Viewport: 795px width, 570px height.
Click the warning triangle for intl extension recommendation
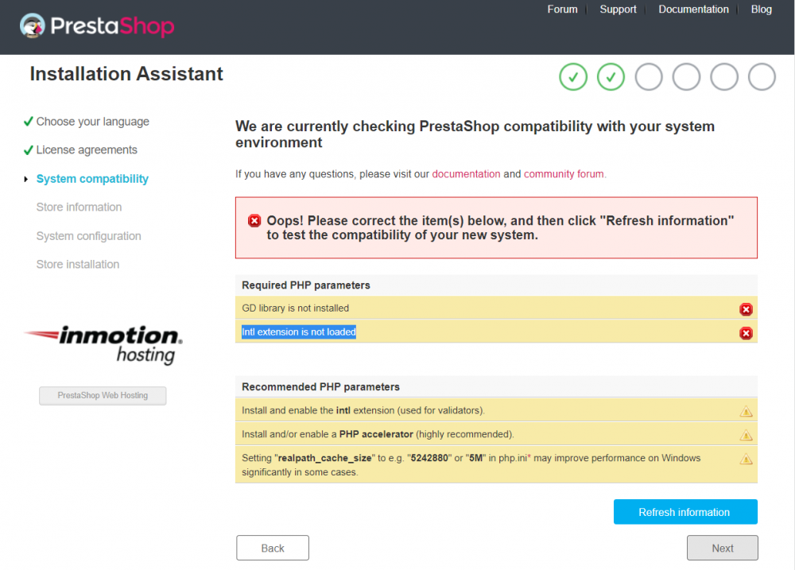(x=746, y=411)
